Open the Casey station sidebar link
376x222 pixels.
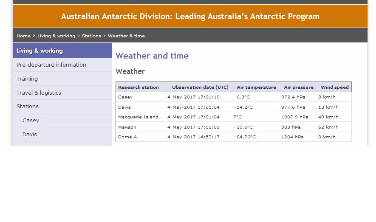(x=62, y=120)
